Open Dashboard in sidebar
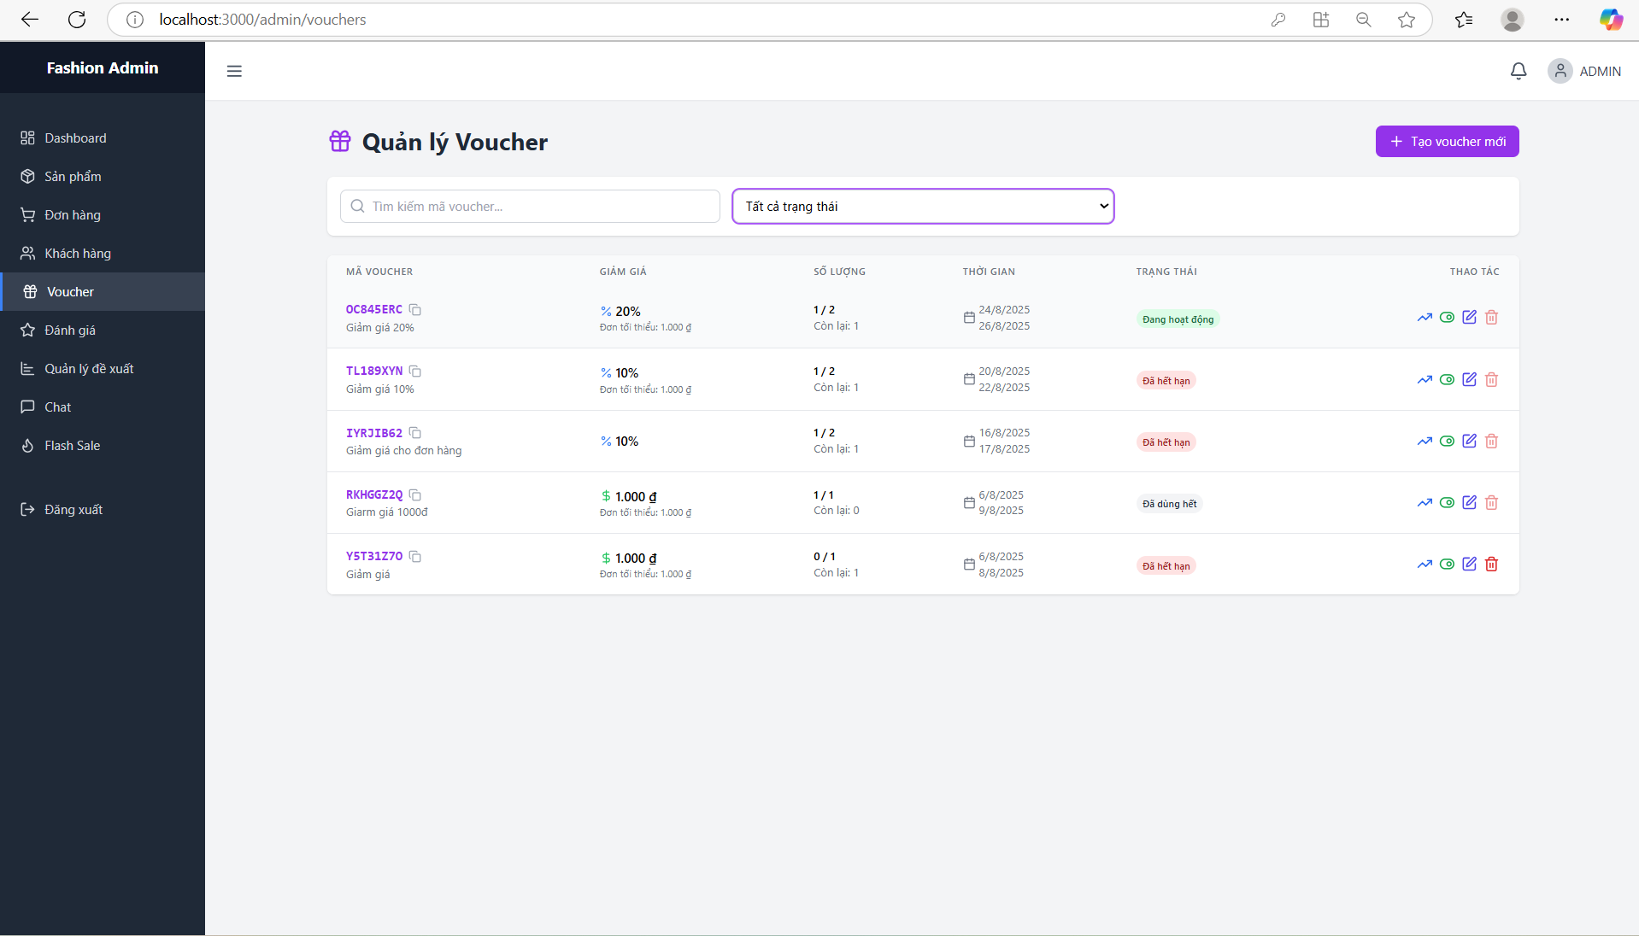The width and height of the screenshot is (1639, 936). click(x=103, y=138)
